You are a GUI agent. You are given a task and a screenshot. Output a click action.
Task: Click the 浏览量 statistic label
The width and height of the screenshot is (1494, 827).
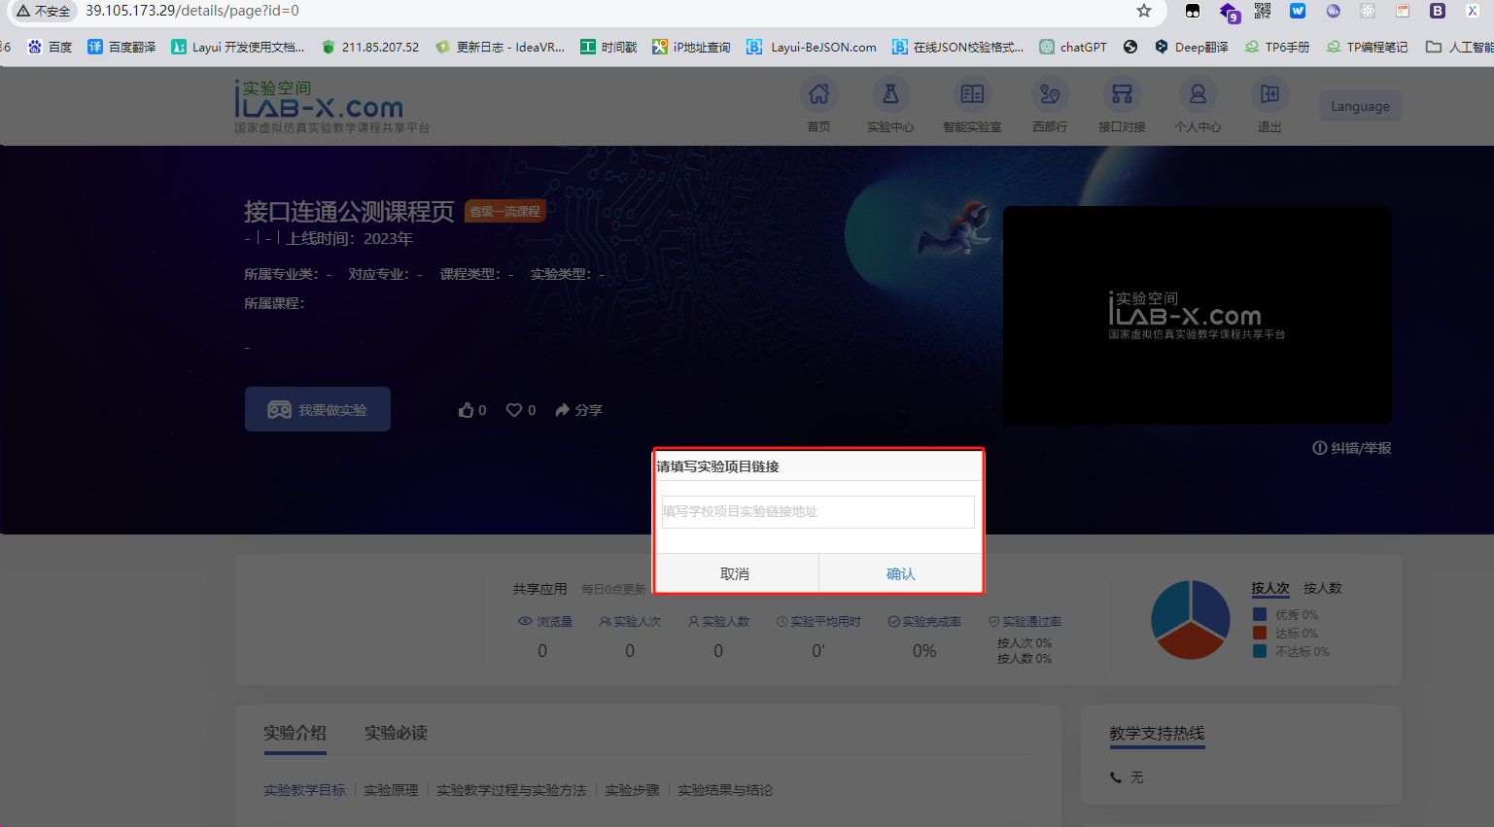pos(545,622)
